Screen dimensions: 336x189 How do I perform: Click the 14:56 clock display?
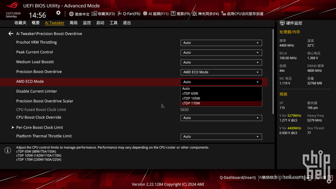tap(37, 15)
